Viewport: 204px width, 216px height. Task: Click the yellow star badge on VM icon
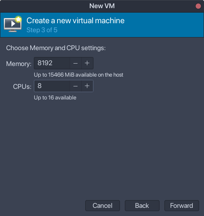[x=18, y=20]
